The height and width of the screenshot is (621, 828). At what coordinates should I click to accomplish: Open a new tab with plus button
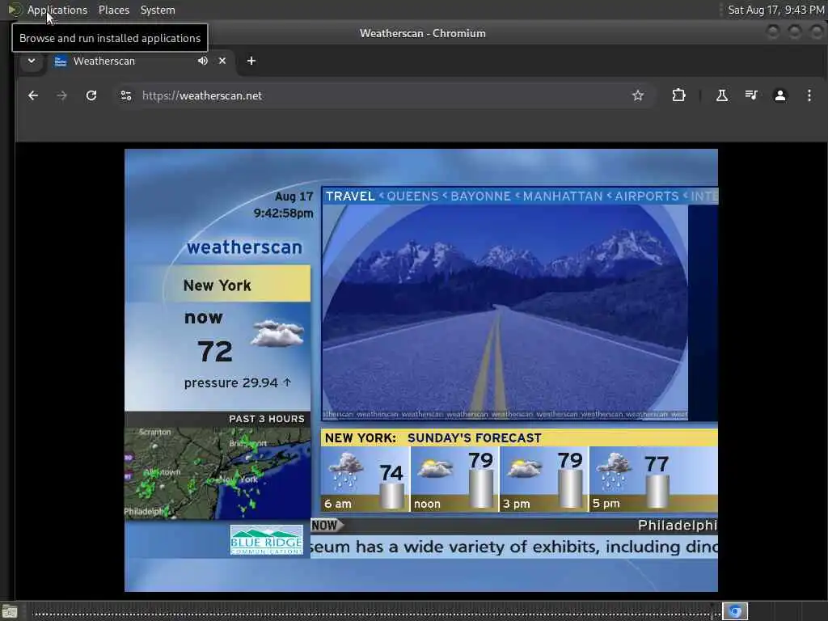pos(251,61)
